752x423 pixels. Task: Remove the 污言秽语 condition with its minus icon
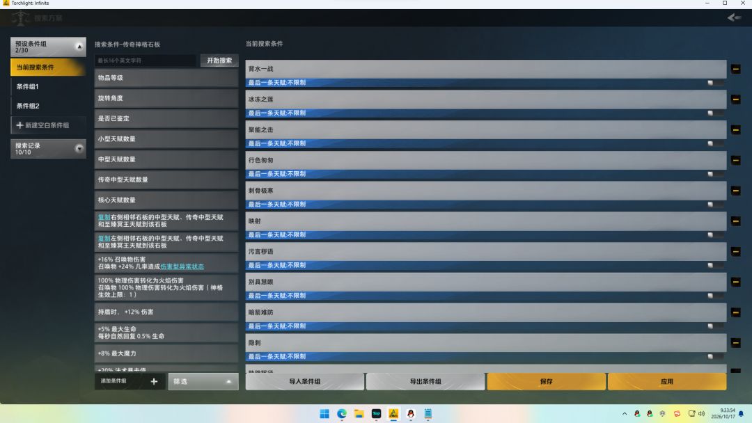point(735,251)
